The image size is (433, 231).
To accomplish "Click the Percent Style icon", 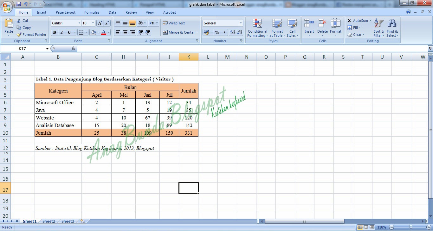I will [217, 32].
